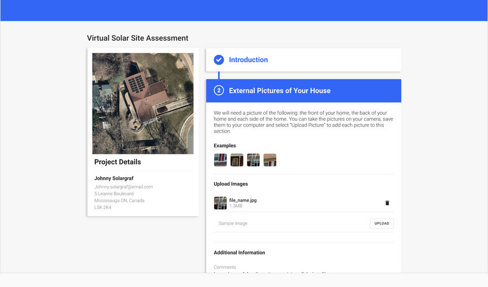Viewport: 488px width, 287px height.
Task: Click the Comments text field
Action: (x=303, y=269)
